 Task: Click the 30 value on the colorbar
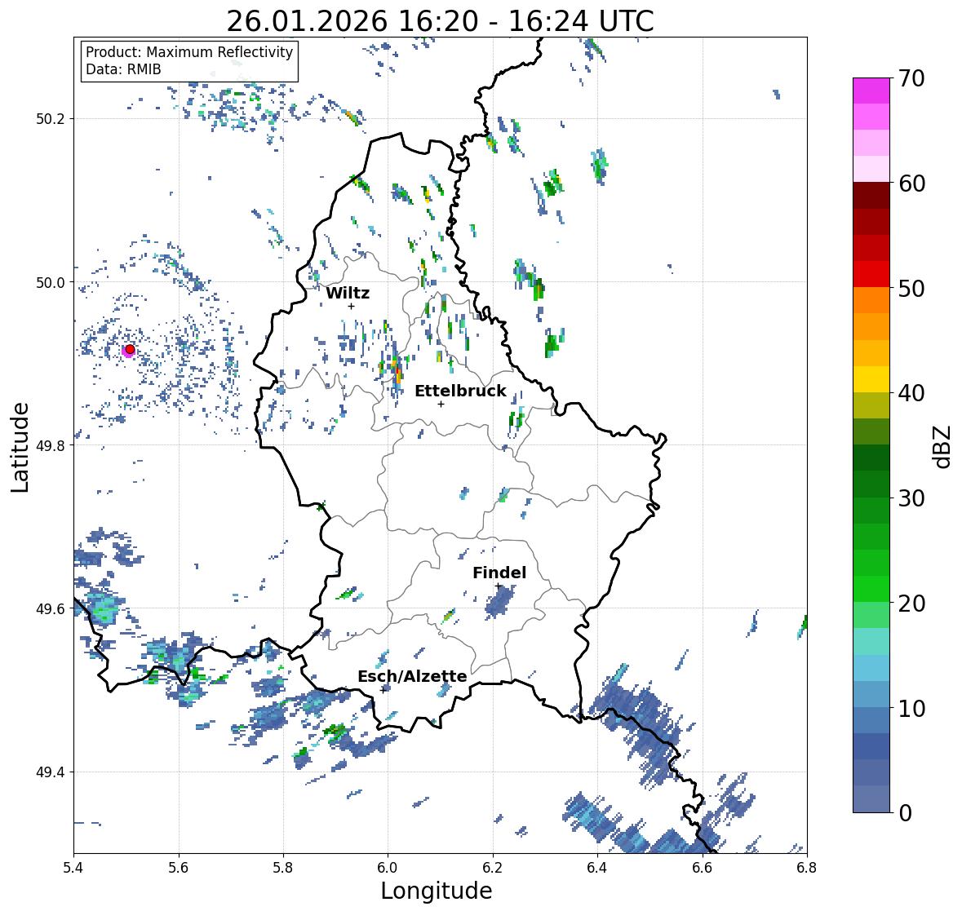click(x=911, y=498)
